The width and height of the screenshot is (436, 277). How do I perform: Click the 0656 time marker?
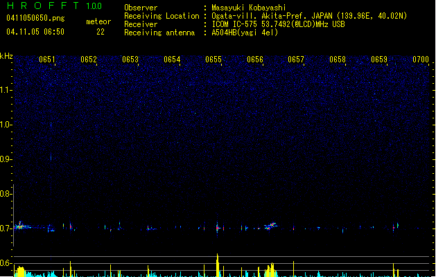(255, 60)
